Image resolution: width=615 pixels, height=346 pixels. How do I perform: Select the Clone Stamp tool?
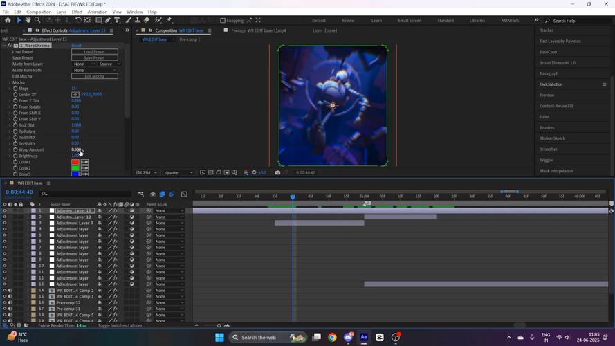coord(137,20)
